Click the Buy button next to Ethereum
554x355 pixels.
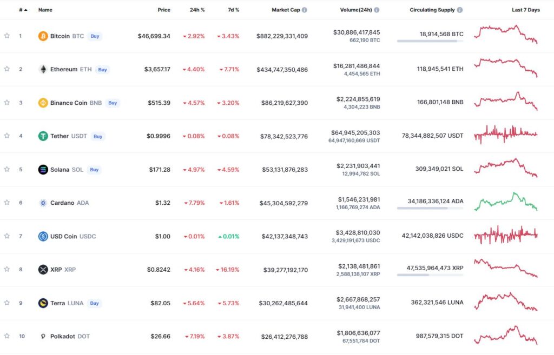coord(102,70)
